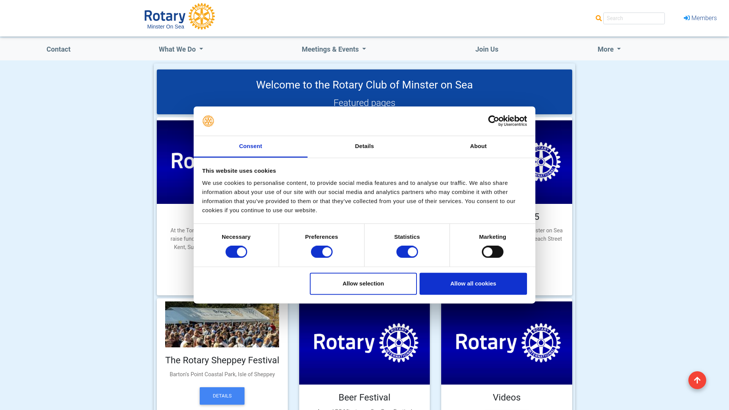Viewport: 729px width, 410px height.
Task: Expand the What We Do menu
Action: [181, 49]
